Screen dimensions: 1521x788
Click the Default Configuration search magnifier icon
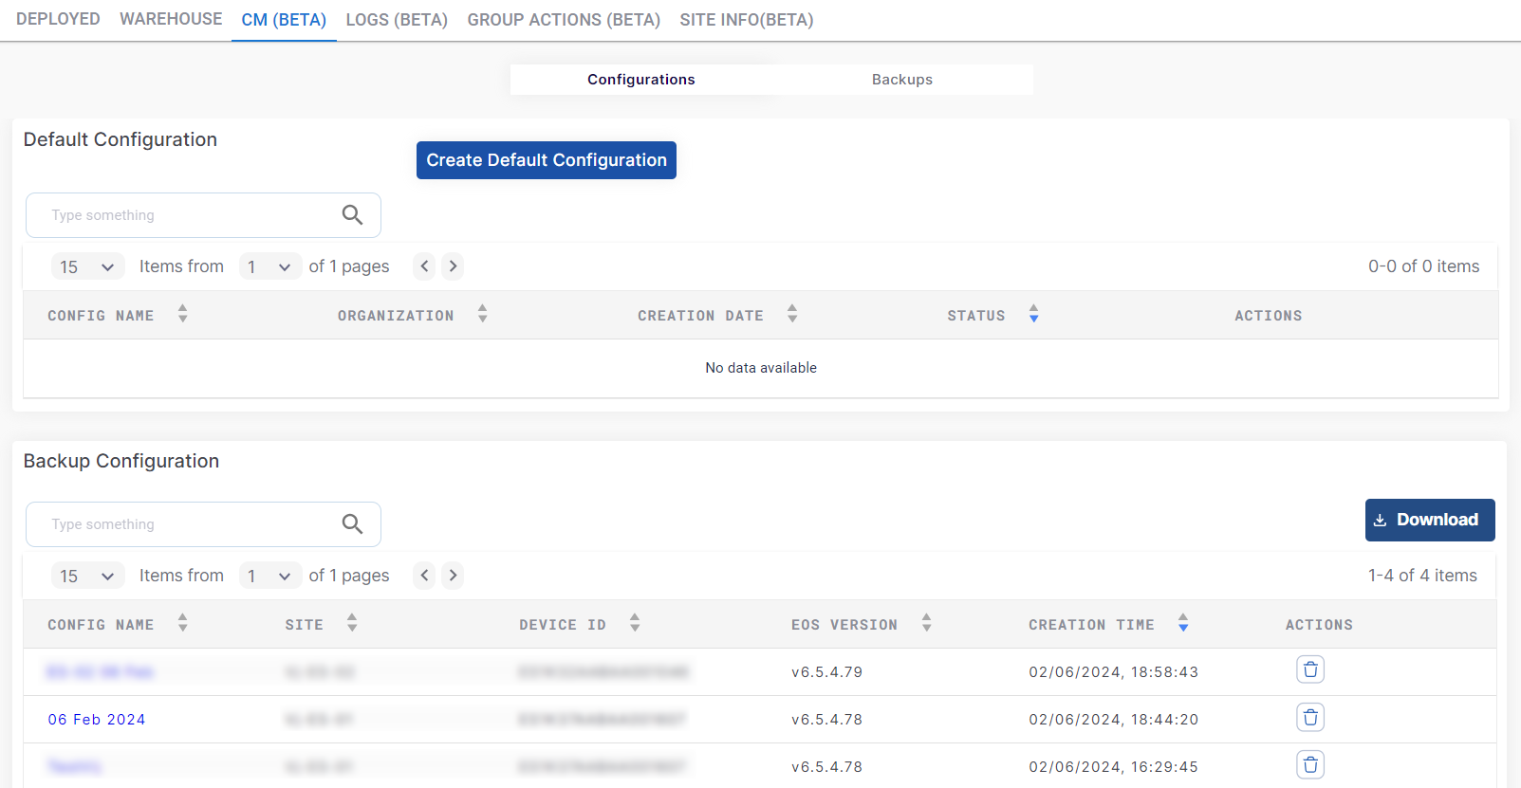click(x=352, y=215)
